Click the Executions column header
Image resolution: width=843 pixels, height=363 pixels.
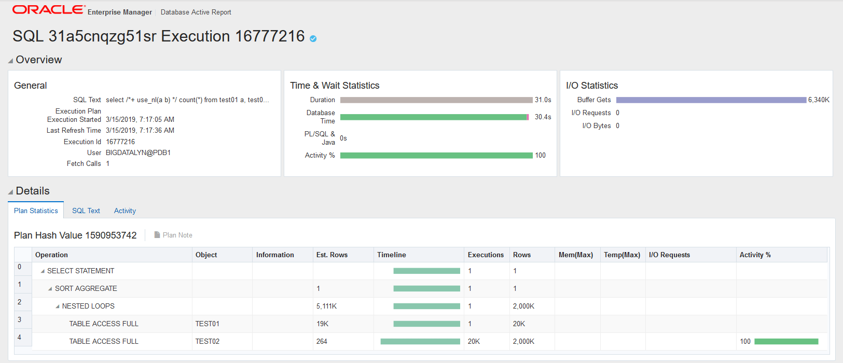coord(487,255)
